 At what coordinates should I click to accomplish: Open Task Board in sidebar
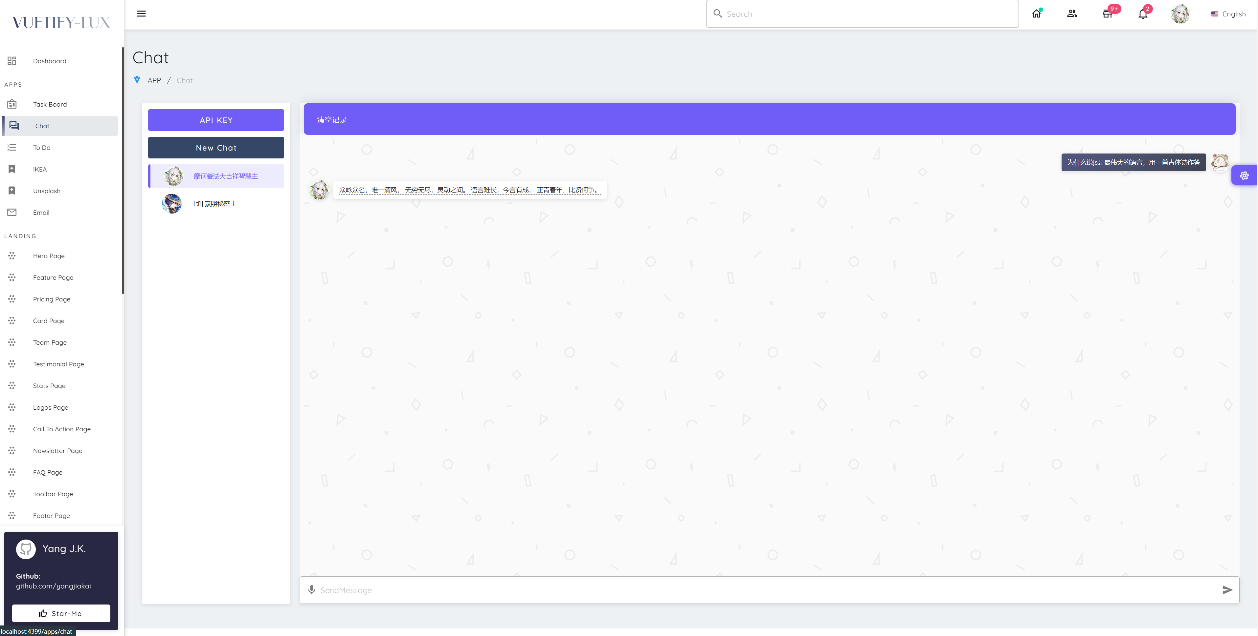[x=50, y=104]
